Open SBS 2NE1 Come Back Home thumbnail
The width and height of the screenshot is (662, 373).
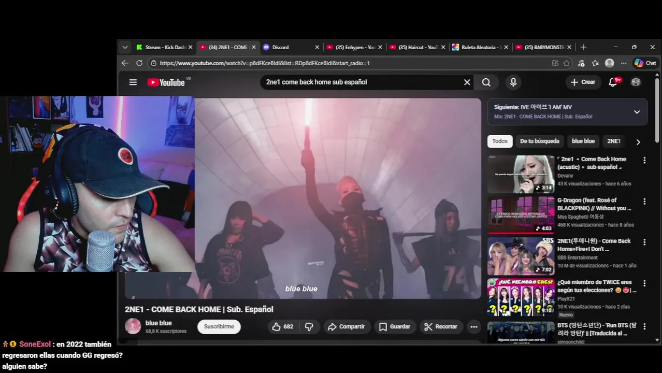tap(521, 256)
